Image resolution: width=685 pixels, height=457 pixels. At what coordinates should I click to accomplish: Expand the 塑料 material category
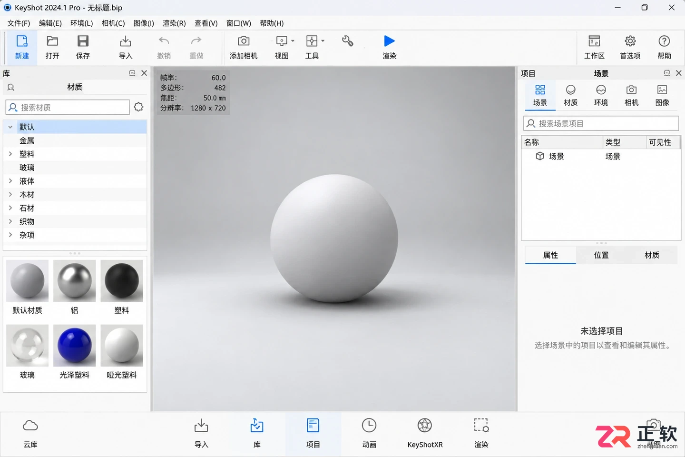point(10,154)
